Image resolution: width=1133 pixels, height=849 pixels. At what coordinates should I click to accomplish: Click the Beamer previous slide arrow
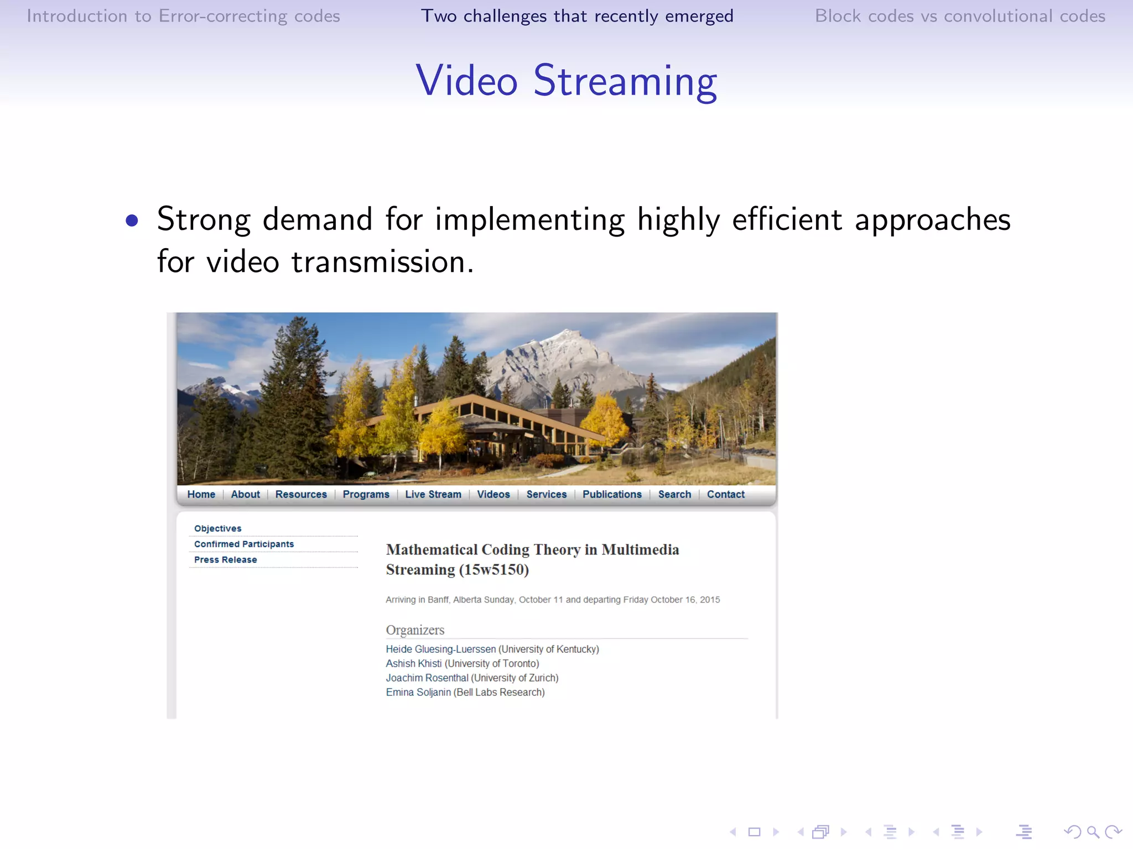(x=733, y=832)
